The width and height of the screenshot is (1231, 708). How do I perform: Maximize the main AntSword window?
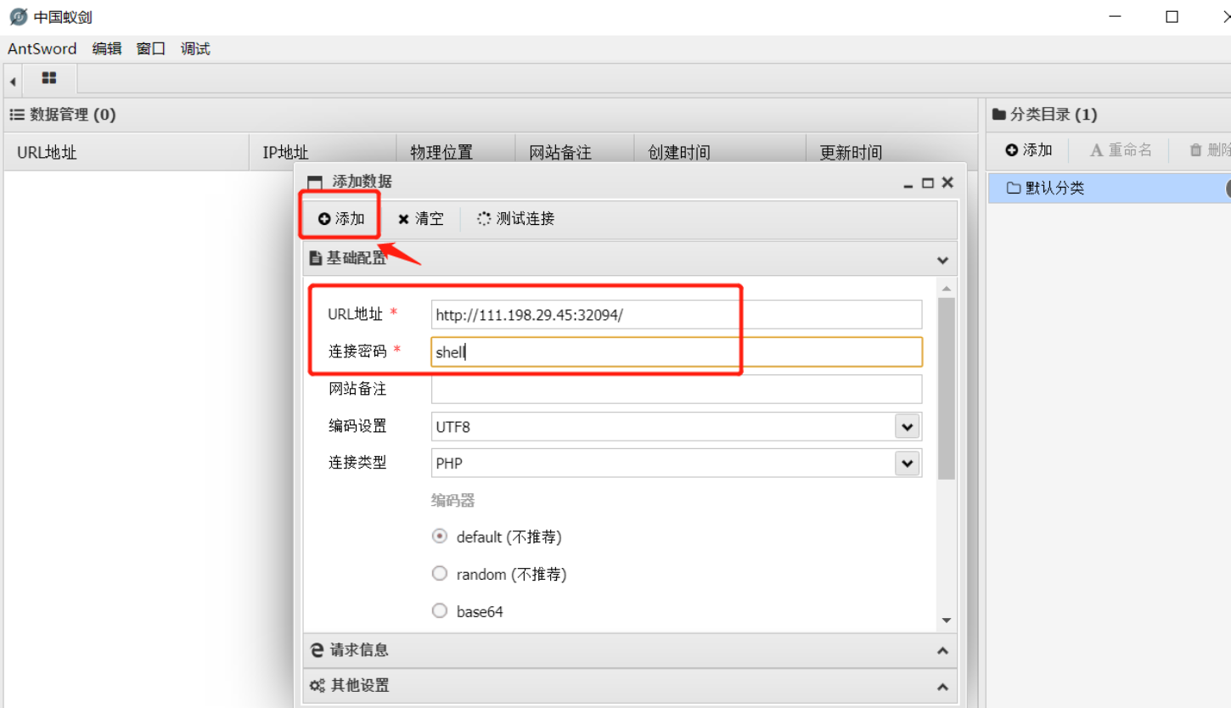click(1172, 16)
